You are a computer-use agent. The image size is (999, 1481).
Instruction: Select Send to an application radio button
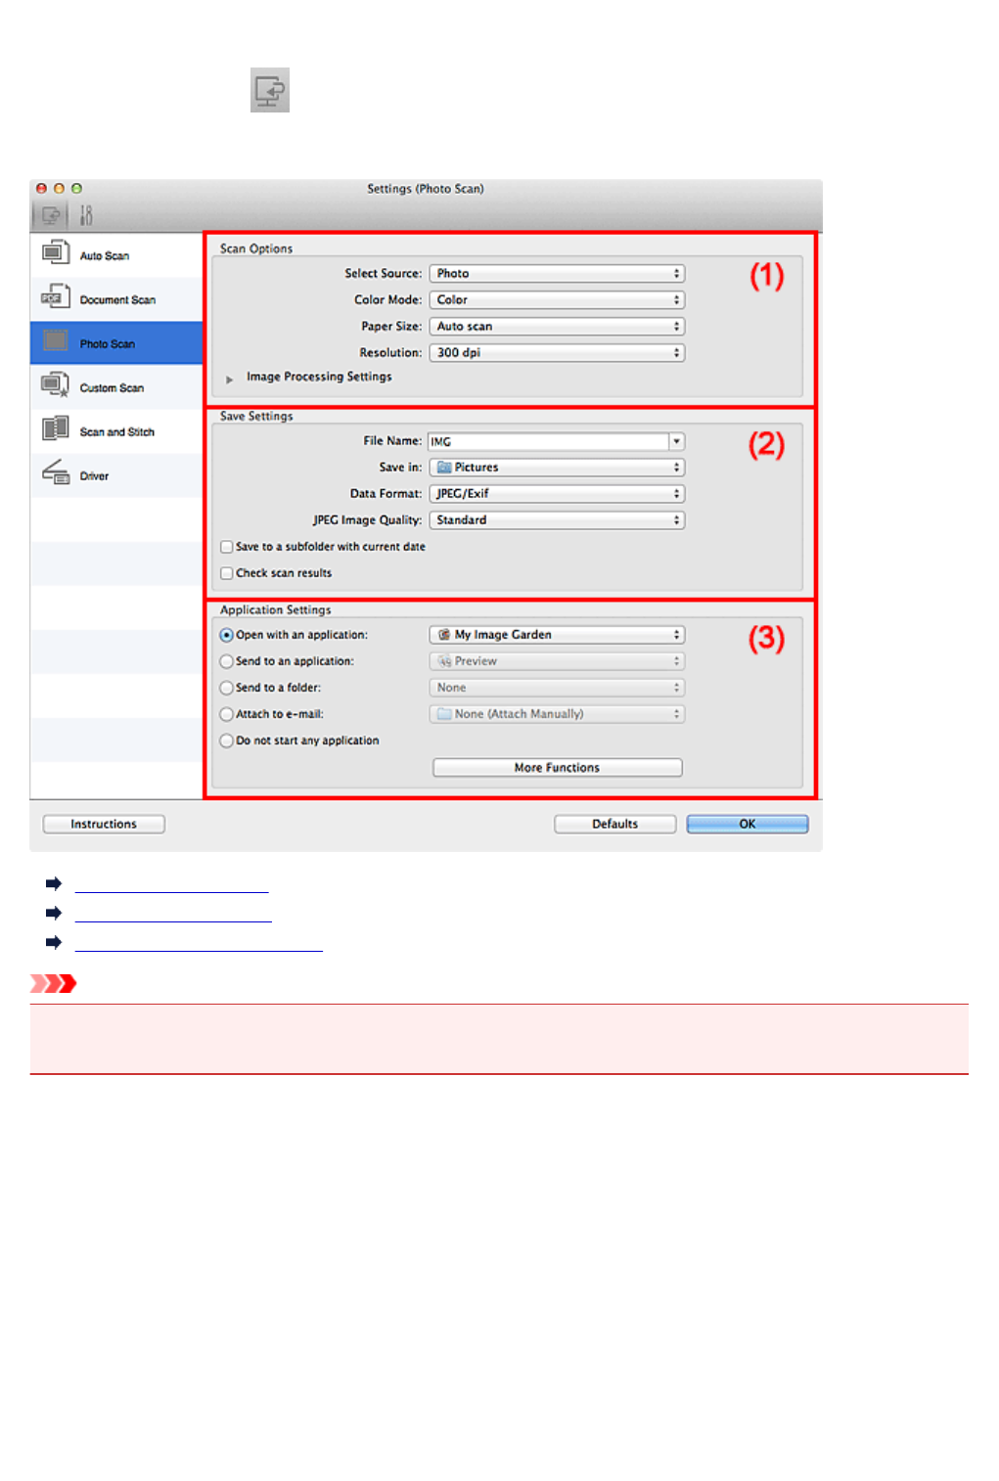tap(227, 661)
